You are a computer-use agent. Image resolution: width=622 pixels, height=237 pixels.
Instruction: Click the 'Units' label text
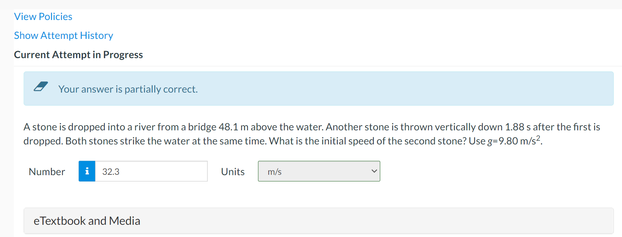pos(233,172)
